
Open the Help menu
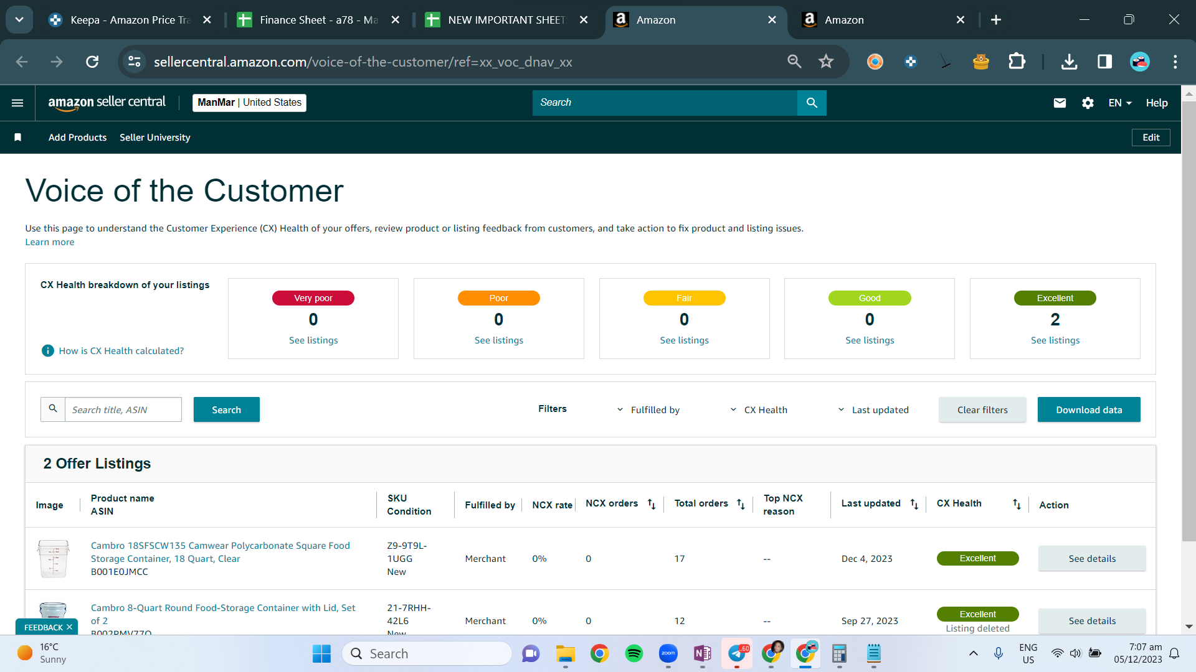(x=1157, y=103)
